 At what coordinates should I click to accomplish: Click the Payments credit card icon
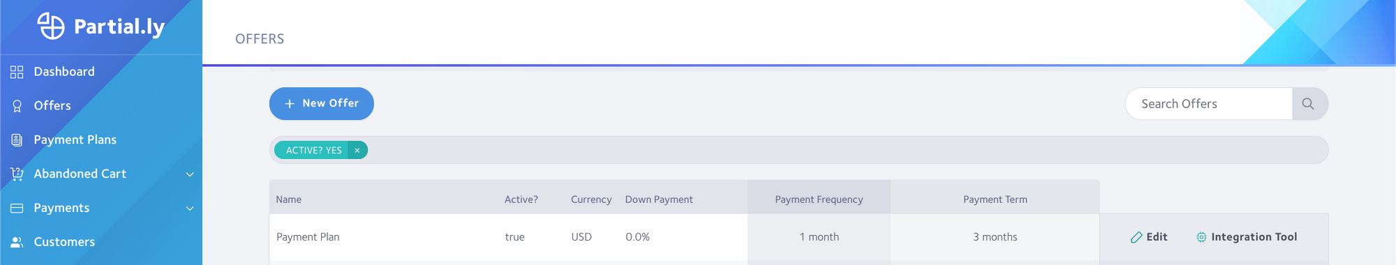[x=17, y=208]
